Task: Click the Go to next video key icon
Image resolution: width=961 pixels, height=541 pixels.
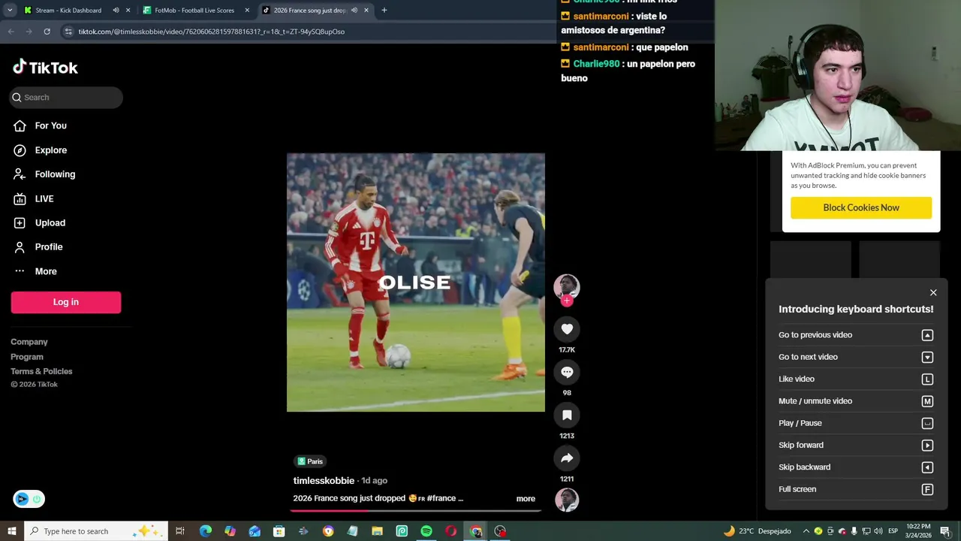Action: click(927, 357)
